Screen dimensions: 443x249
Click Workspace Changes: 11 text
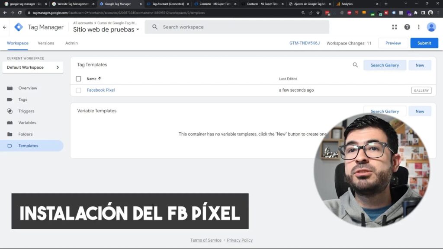[x=349, y=43]
